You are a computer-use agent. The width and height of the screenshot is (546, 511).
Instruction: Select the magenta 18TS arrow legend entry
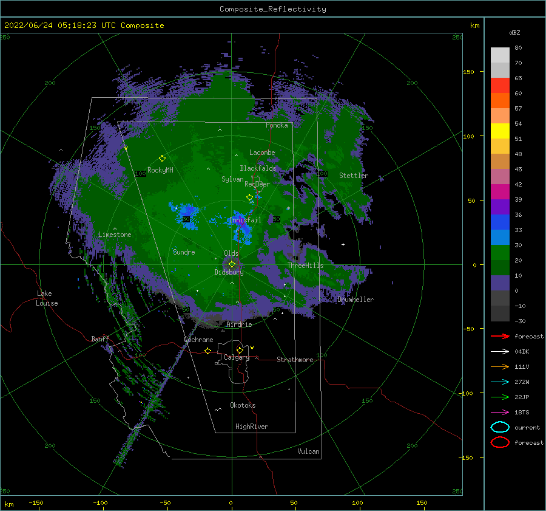point(500,413)
